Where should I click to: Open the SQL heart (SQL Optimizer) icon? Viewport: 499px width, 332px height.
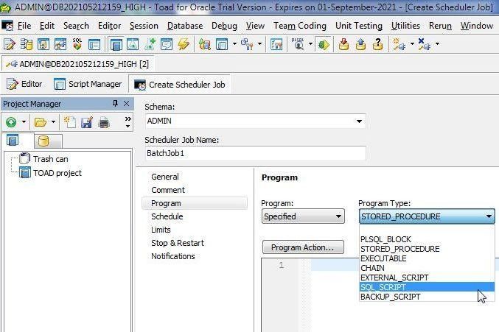click(77, 44)
